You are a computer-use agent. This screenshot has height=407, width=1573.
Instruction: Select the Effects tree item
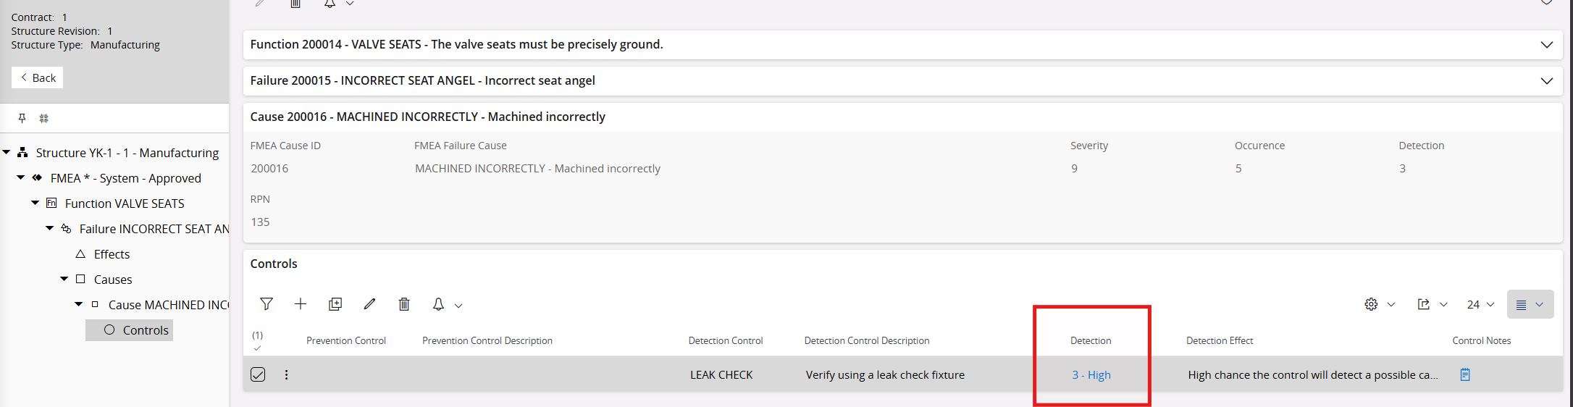click(112, 254)
